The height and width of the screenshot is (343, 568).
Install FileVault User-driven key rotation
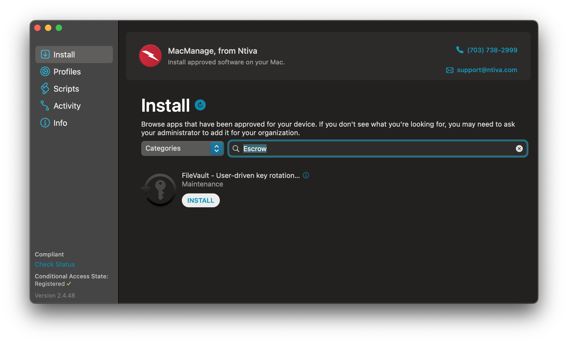pos(201,200)
